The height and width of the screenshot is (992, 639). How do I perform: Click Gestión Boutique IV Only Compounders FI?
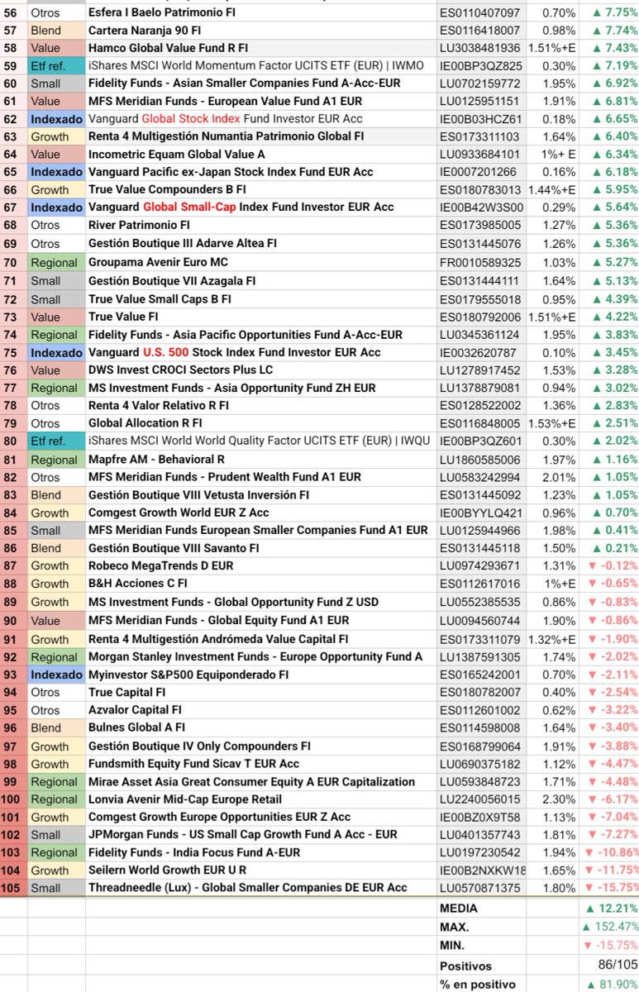[x=199, y=746]
